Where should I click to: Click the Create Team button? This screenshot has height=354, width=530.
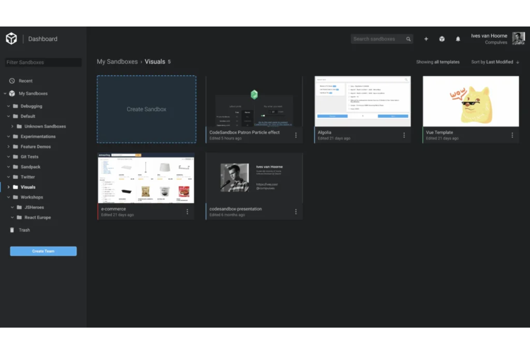pos(43,251)
